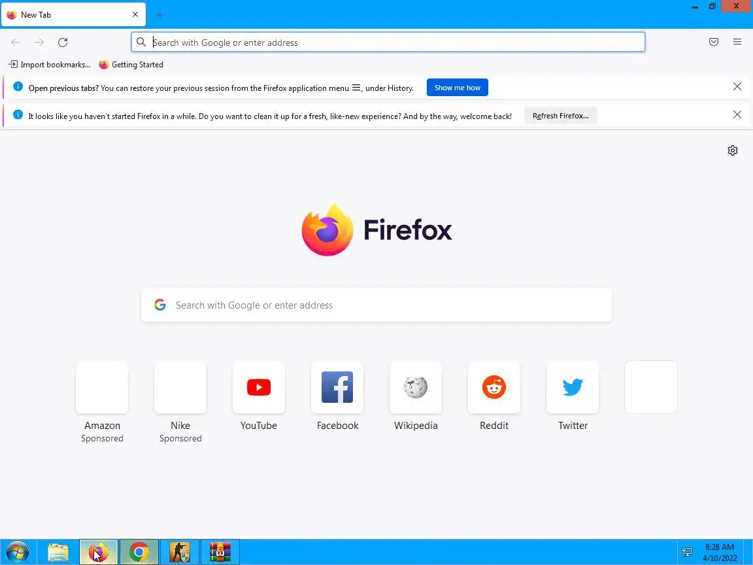Viewport: 753px width, 565px height.
Task: Select the New Tab tab
Action: [73, 15]
